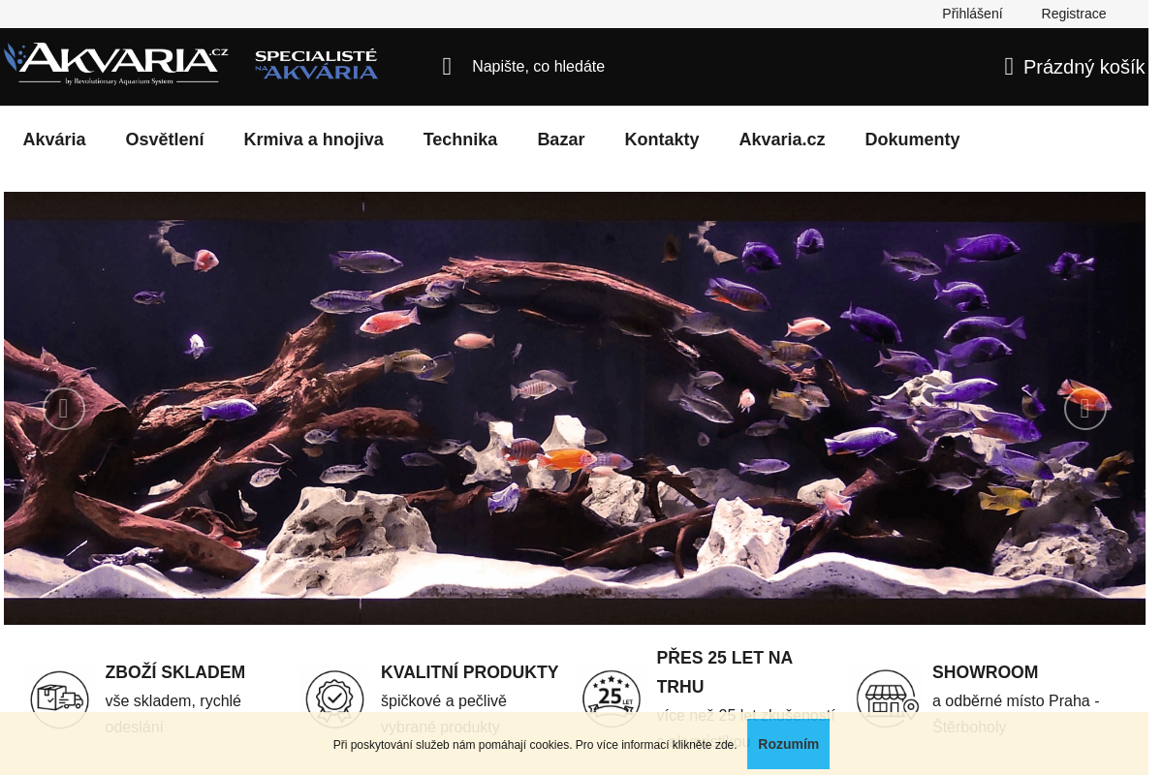Viewport: 1163px width, 775px height.
Task: Open the Akvária menu category
Action: click(54, 139)
